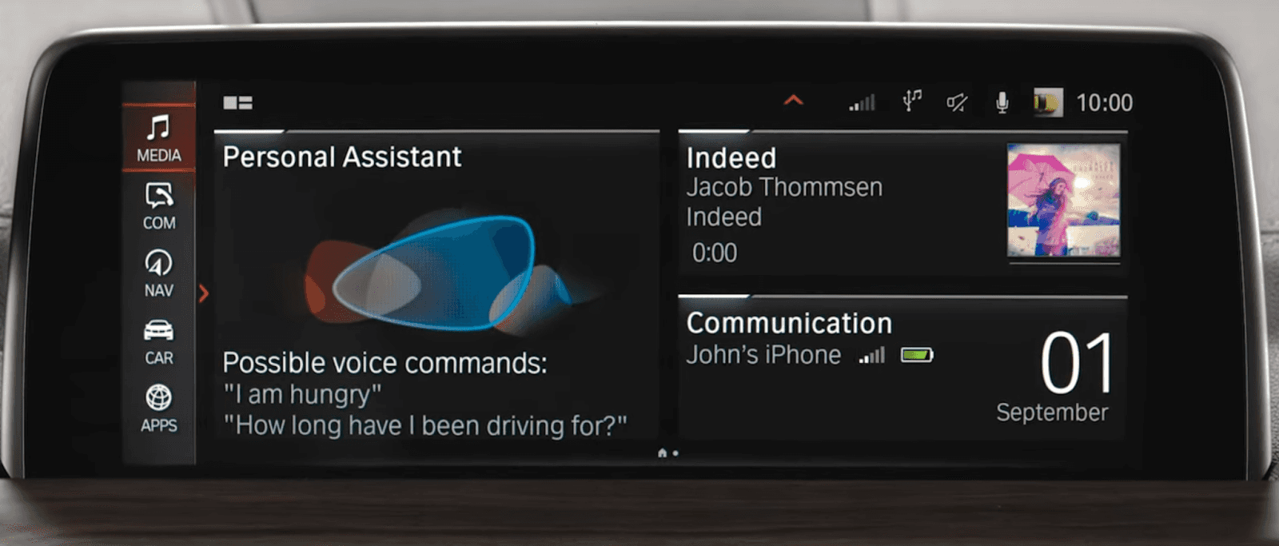Open the COM communication menu
Image resolution: width=1279 pixels, height=546 pixels.
(x=158, y=206)
